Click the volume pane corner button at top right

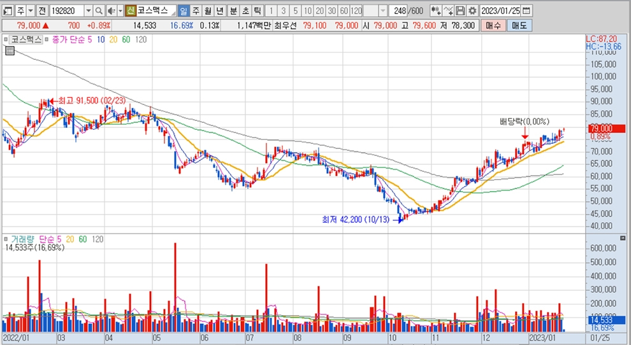click(623, 239)
